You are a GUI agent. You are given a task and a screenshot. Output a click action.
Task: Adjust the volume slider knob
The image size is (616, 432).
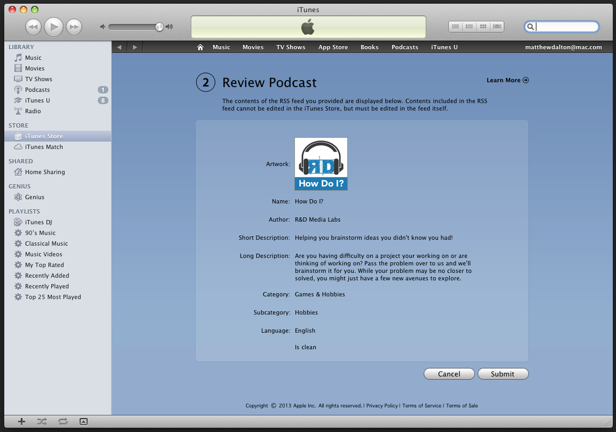click(159, 27)
